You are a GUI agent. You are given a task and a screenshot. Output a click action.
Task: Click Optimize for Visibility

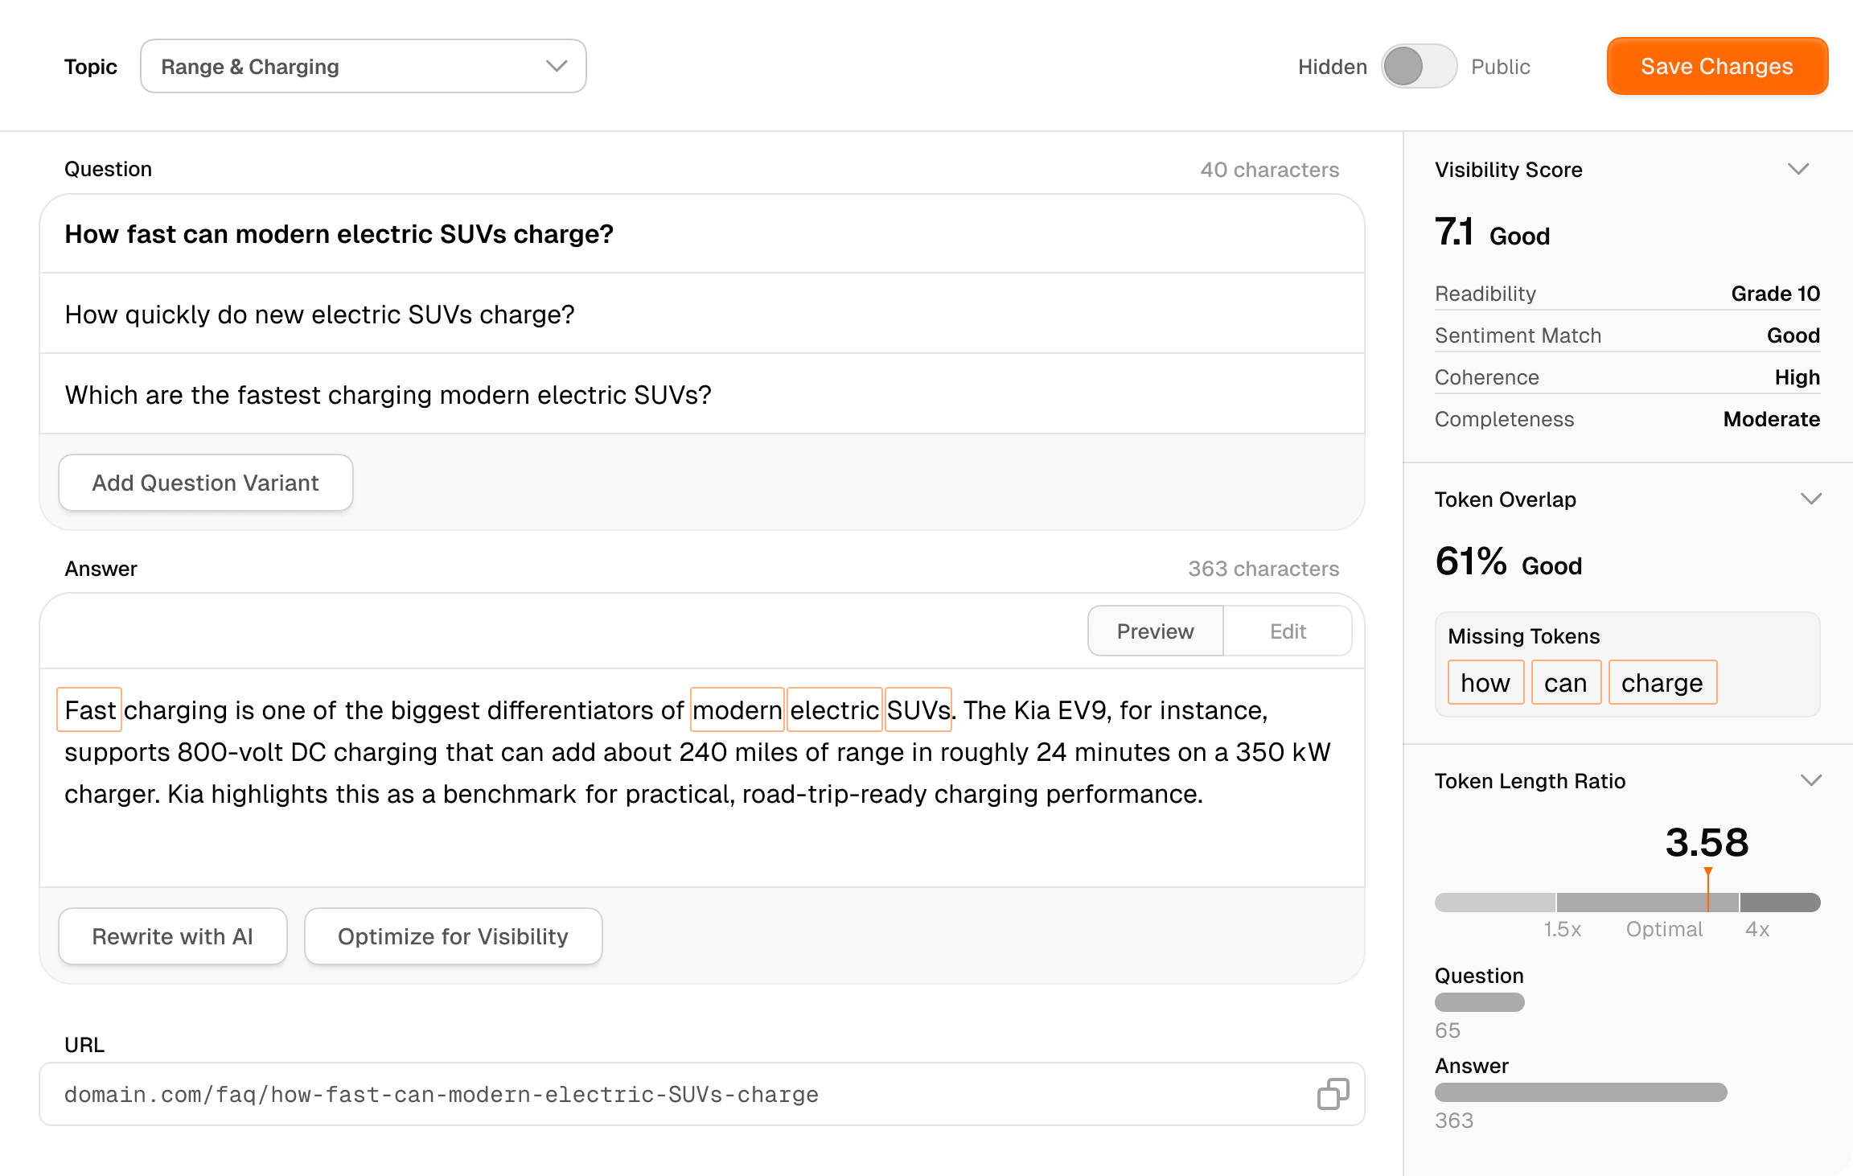point(453,935)
